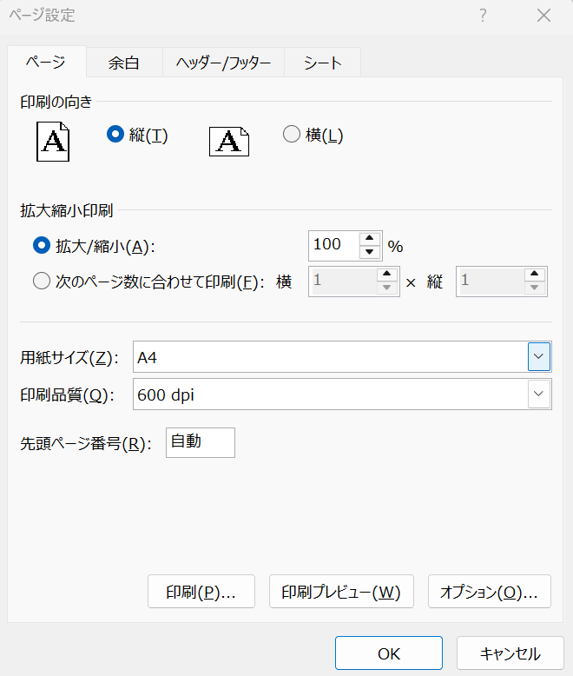Click the 先頭ページ番号 input field
Viewport: 573px width, 676px height.
pyautogui.click(x=200, y=442)
